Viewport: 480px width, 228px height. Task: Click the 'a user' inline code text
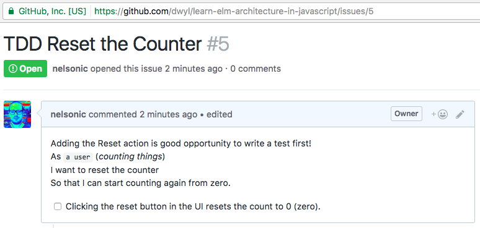[78, 158]
